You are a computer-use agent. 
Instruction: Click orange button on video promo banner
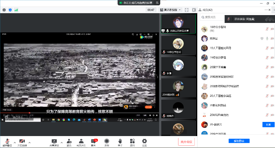pyautogui.click(x=148, y=107)
